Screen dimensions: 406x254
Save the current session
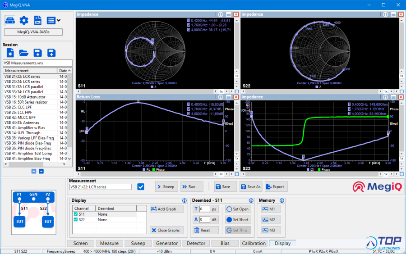38,53
